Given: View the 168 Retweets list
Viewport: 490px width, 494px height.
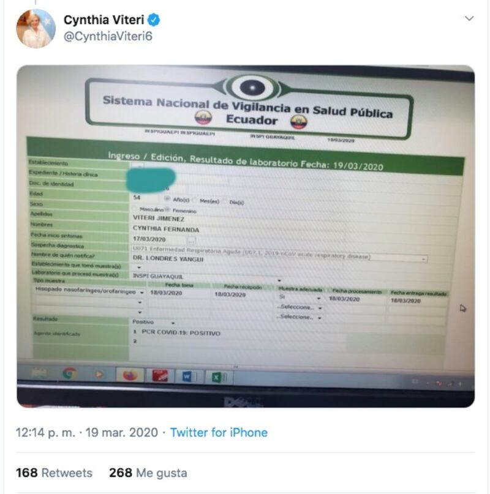Looking at the screenshot, I should click(54, 473).
